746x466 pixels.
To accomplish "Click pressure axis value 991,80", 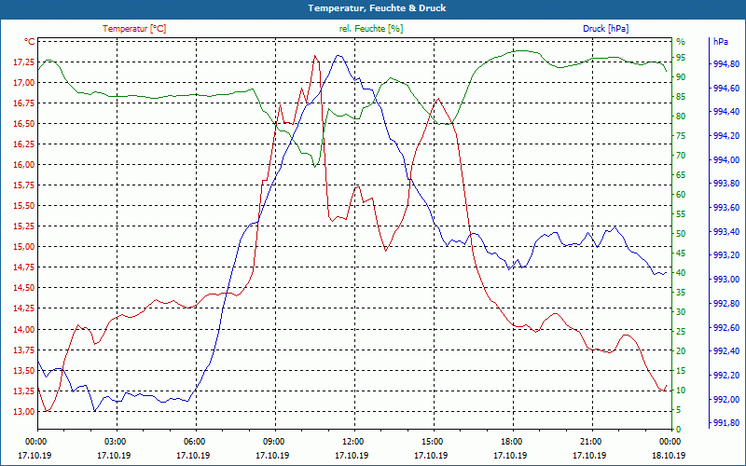I will click(726, 423).
